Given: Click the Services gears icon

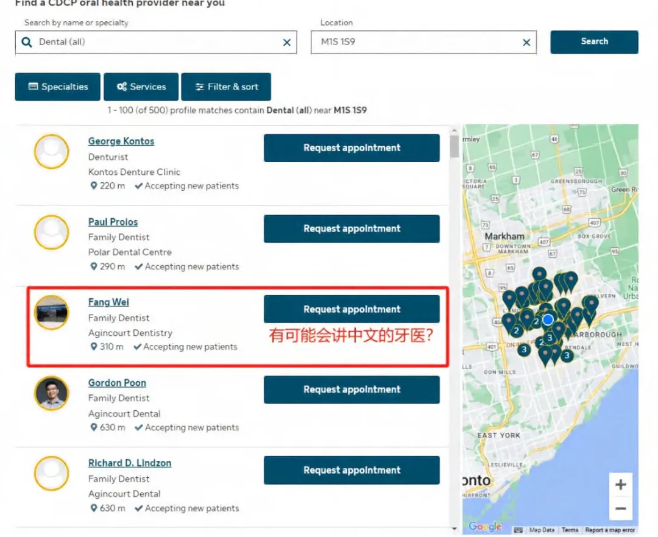Looking at the screenshot, I should click(122, 87).
